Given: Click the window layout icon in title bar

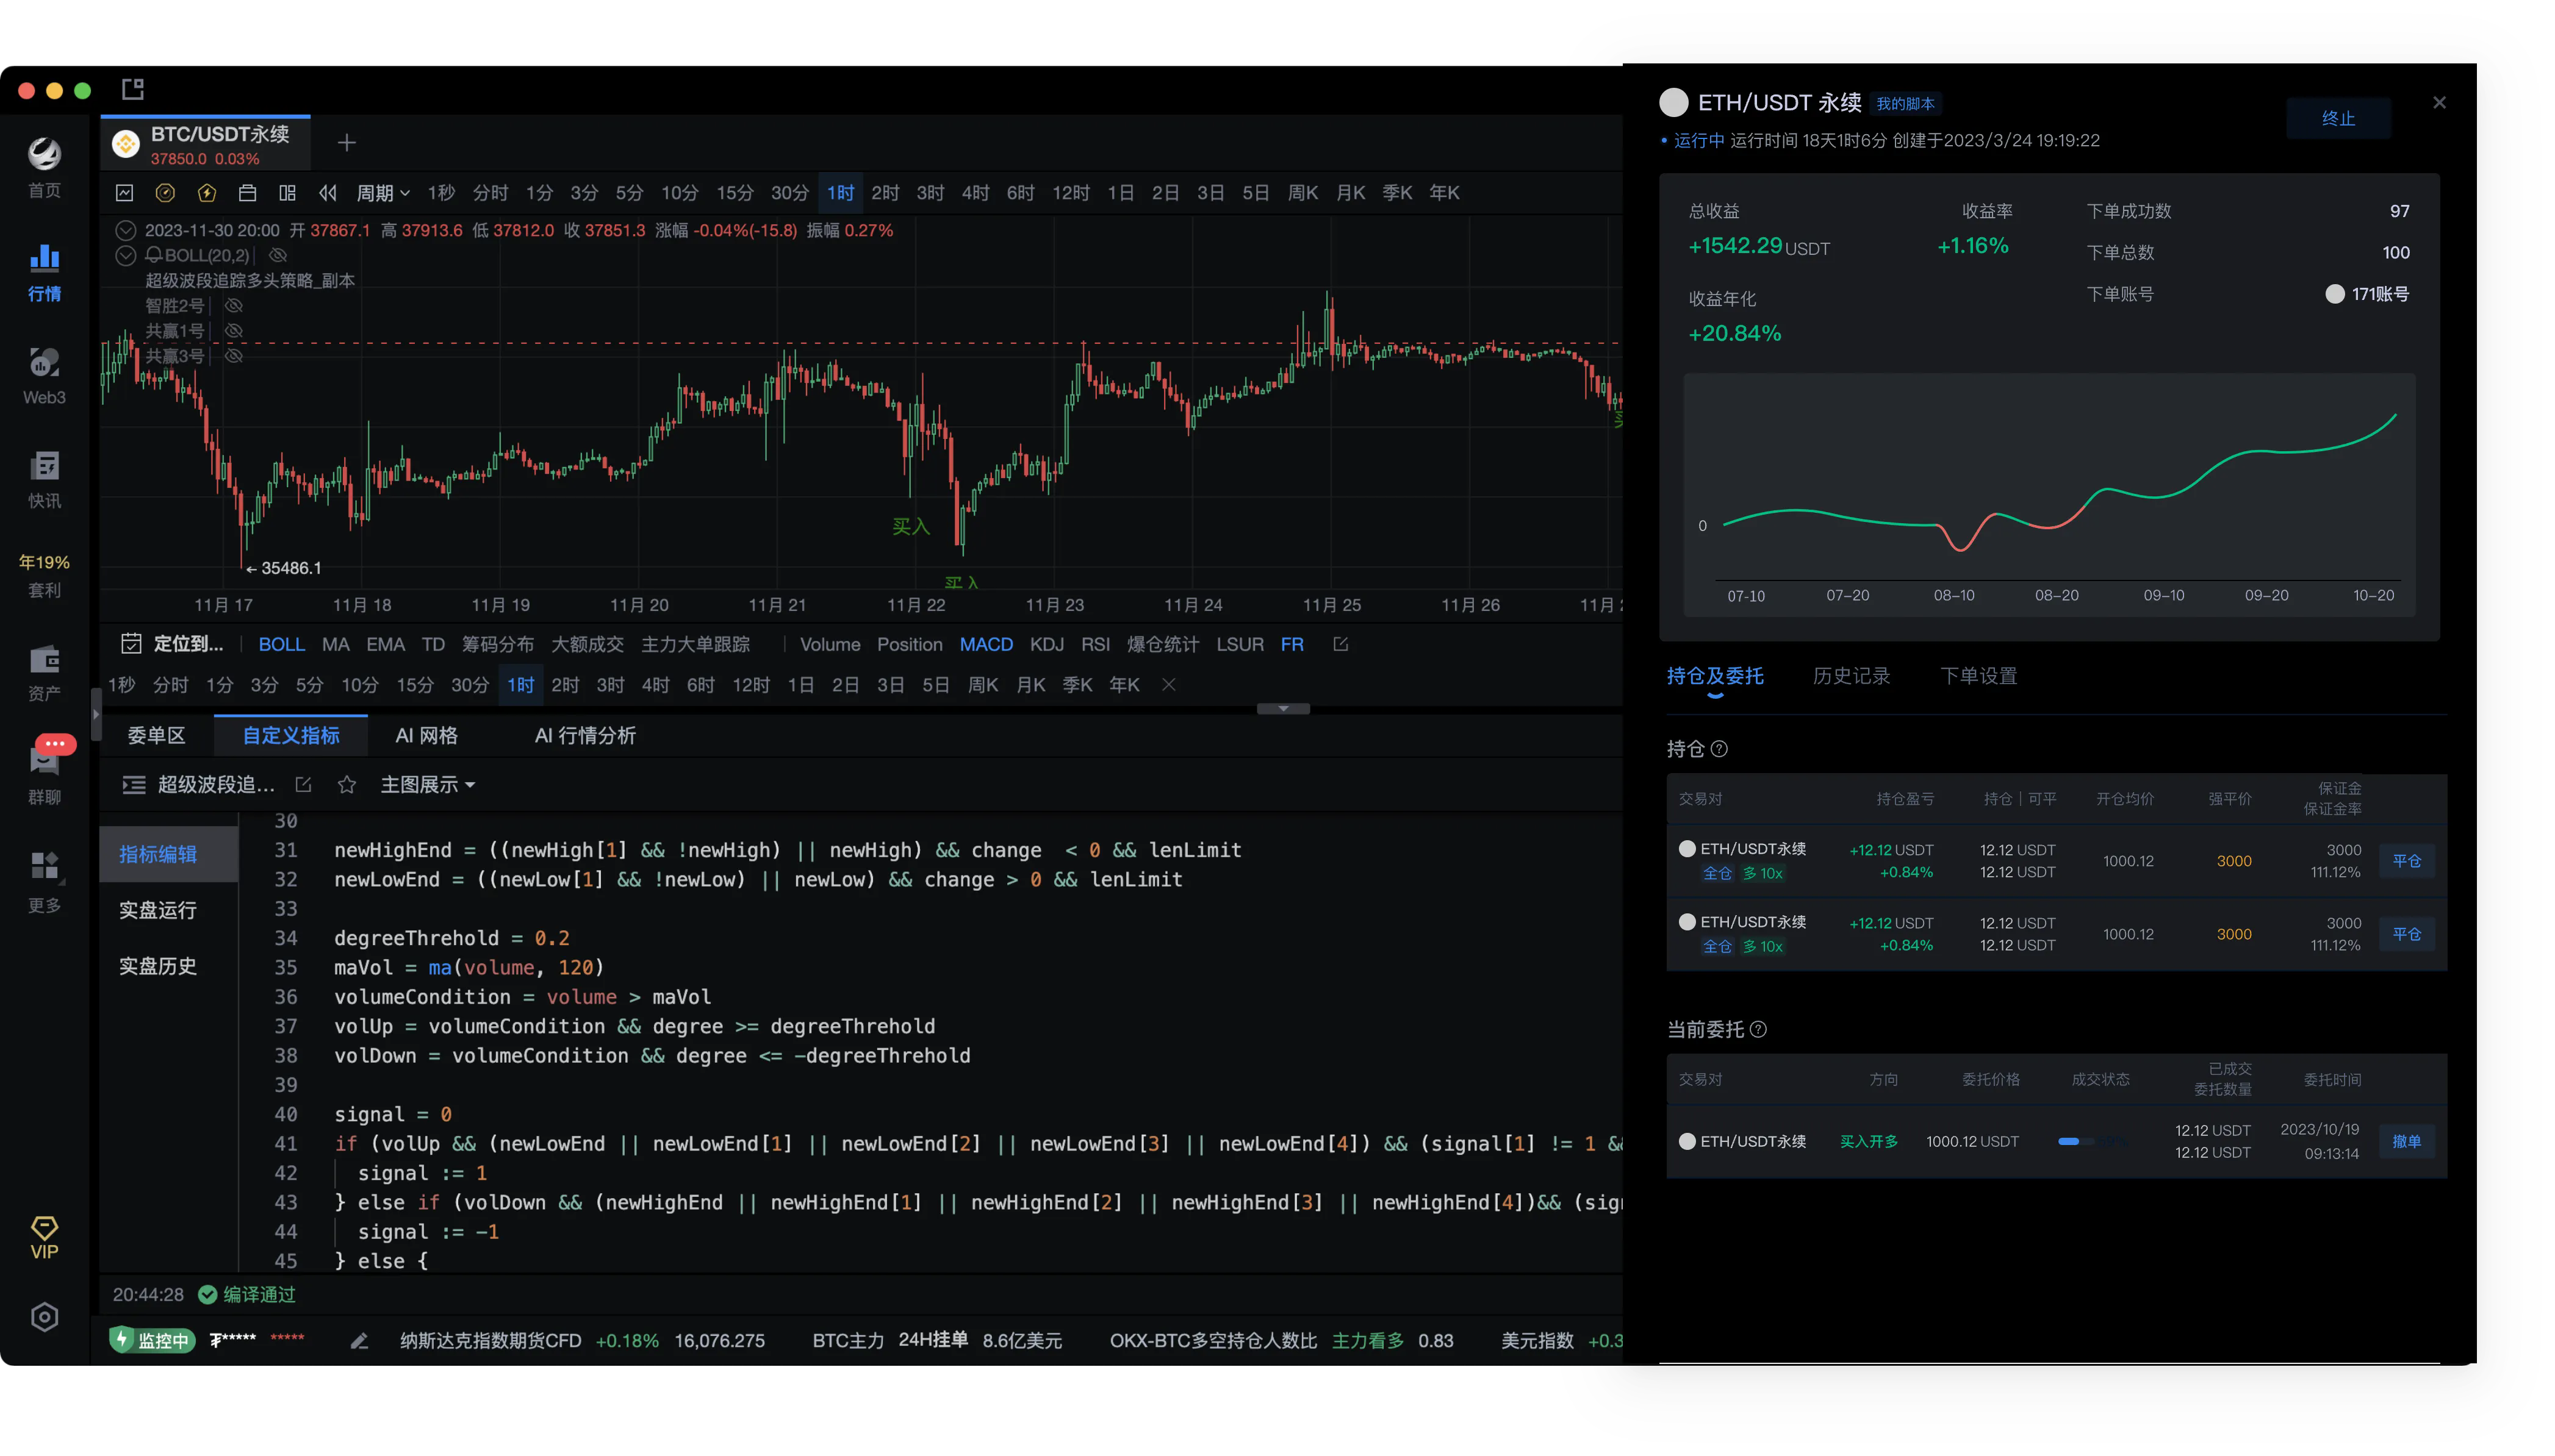Looking at the screenshot, I should point(132,89).
